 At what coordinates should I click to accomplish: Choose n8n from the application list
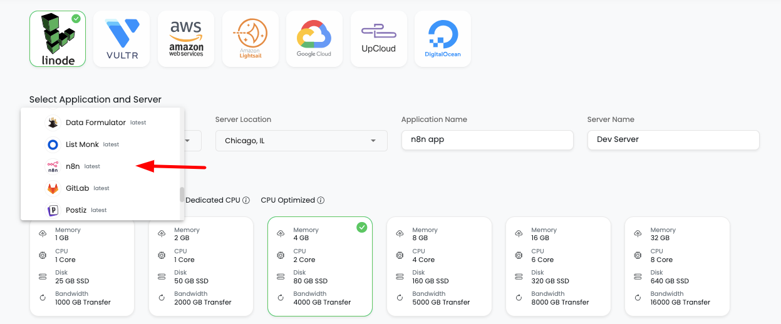click(x=73, y=166)
